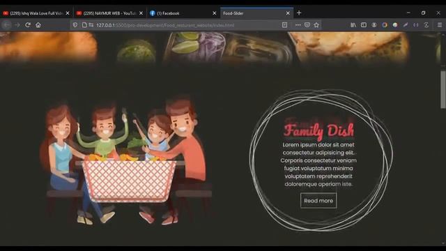Close the NAYMUR WEB tab
The image size is (446, 251).
(141, 13)
